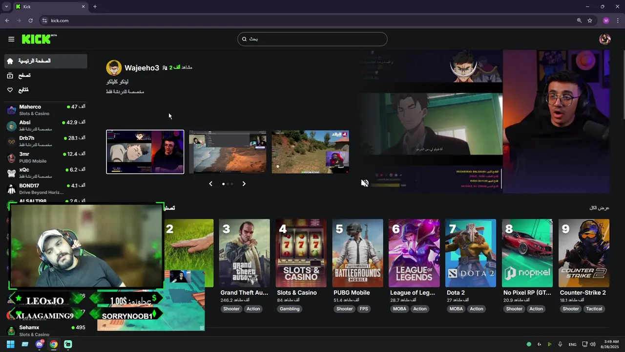The image size is (625, 352).
Task: Open Chrome profile M avatar
Action: click(x=606, y=21)
